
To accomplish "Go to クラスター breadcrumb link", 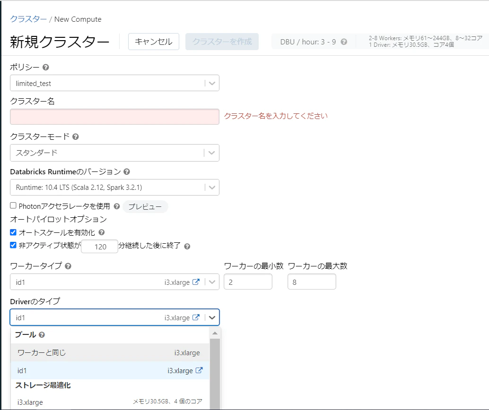I will (28, 19).
